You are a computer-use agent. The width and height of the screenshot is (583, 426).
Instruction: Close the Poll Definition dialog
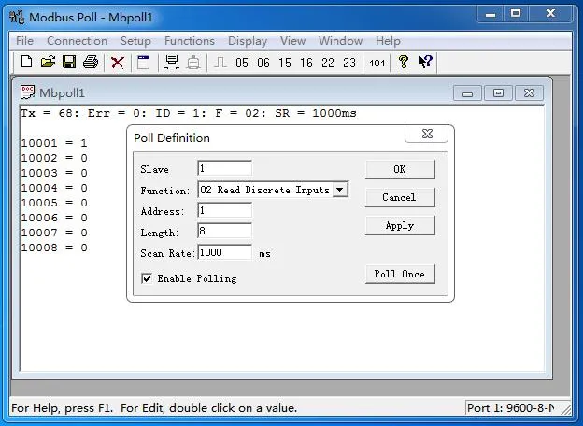427,134
